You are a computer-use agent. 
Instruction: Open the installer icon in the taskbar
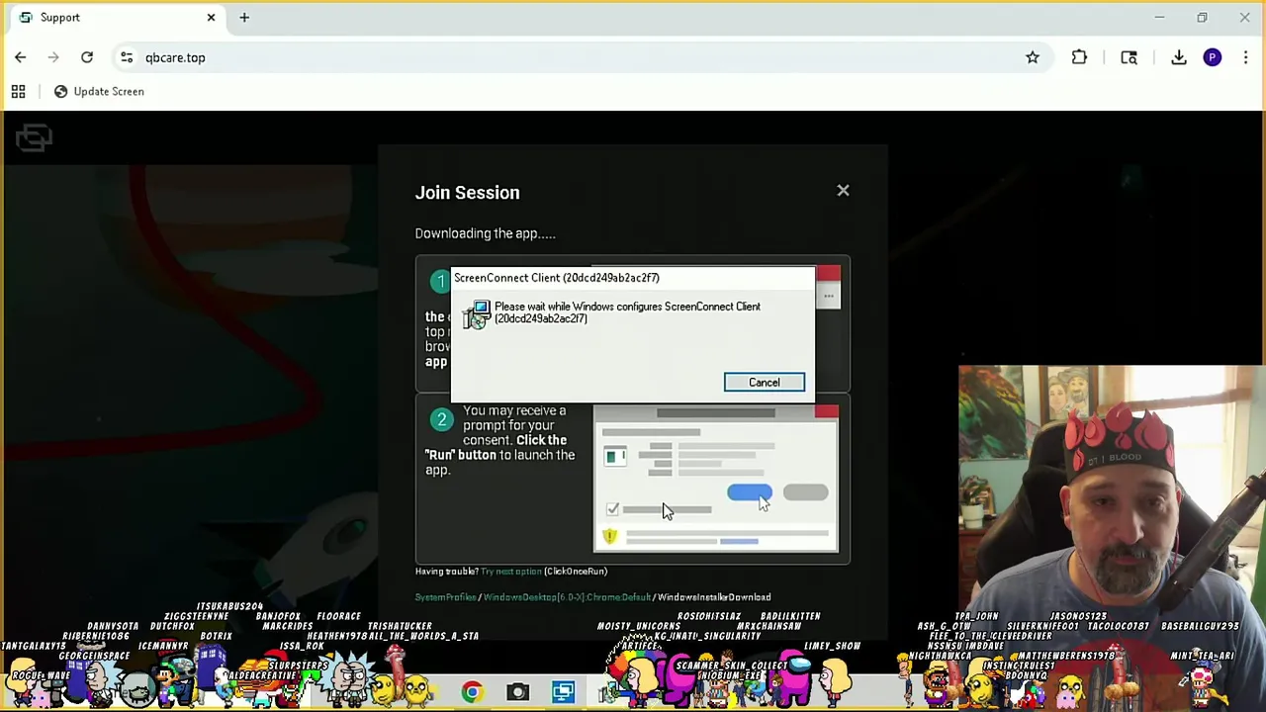click(x=608, y=692)
